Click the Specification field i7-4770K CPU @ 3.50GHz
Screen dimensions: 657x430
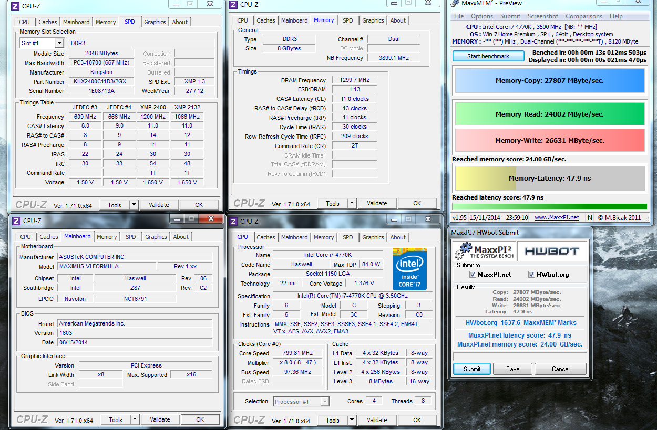pyautogui.click(x=352, y=296)
